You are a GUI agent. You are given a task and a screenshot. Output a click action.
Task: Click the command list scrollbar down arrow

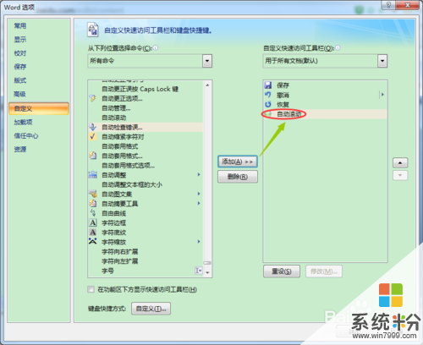(207, 272)
